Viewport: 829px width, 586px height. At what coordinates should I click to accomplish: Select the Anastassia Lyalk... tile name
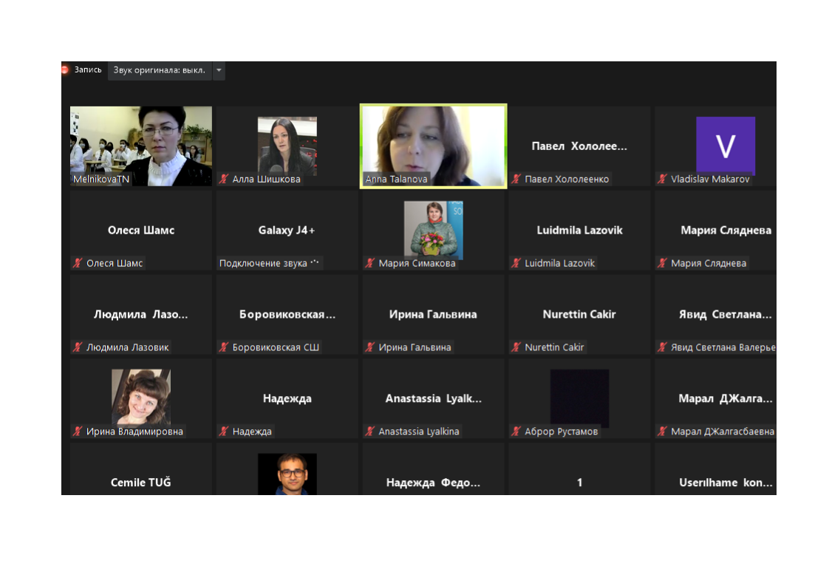tap(434, 398)
